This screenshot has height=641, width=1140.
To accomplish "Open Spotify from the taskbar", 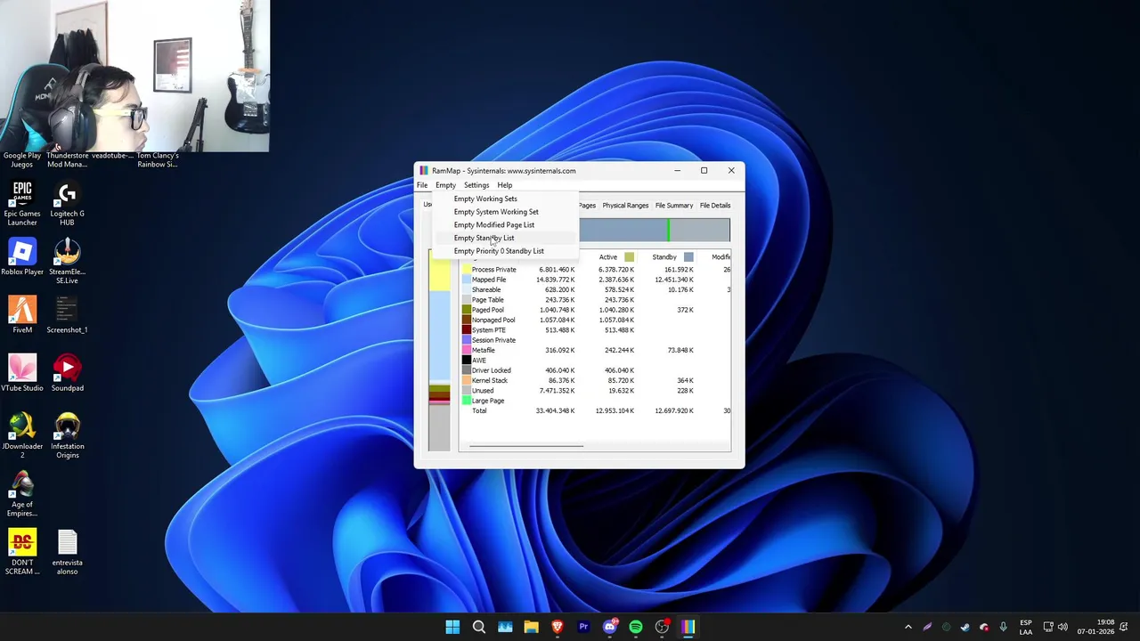I will click(636, 627).
